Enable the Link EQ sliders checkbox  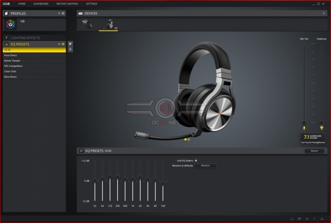[x=196, y=160]
